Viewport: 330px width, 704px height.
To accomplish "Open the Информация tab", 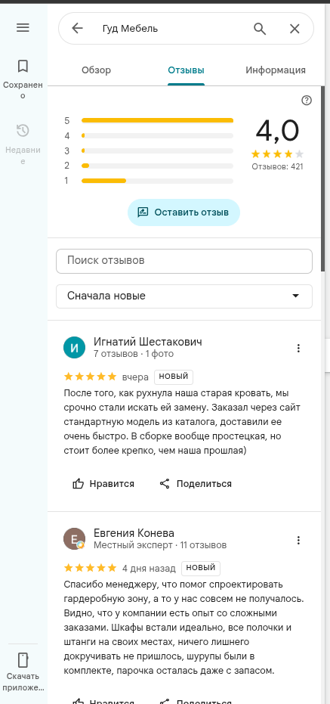I will [276, 70].
